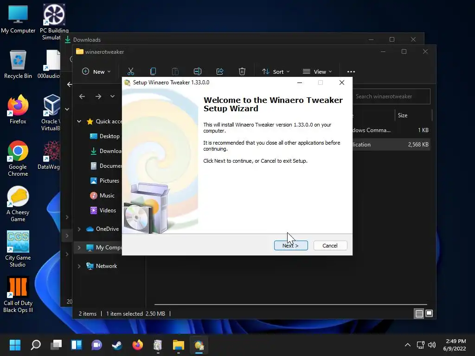
Task: Open Firefox desktop shortcut
Action: 18,109
